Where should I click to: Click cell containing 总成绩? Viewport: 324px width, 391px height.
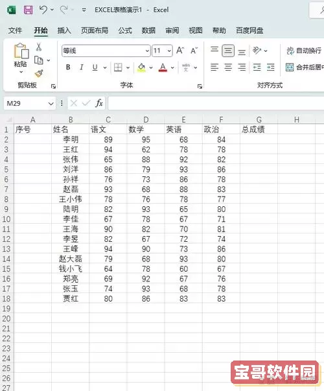[259, 130]
